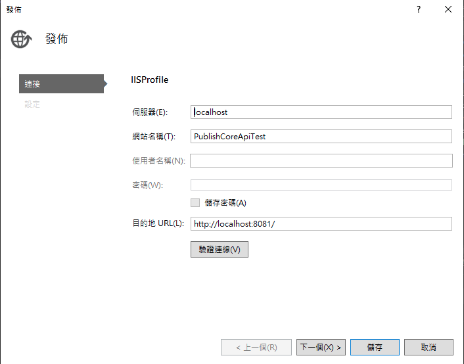The width and height of the screenshot is (464, 364).
Task: Click the IISProfile heading text
Action: coord(149,80)
